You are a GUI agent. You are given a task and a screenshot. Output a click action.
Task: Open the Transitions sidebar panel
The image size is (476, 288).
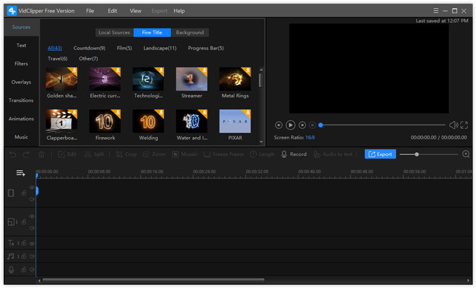pos(21,100)
